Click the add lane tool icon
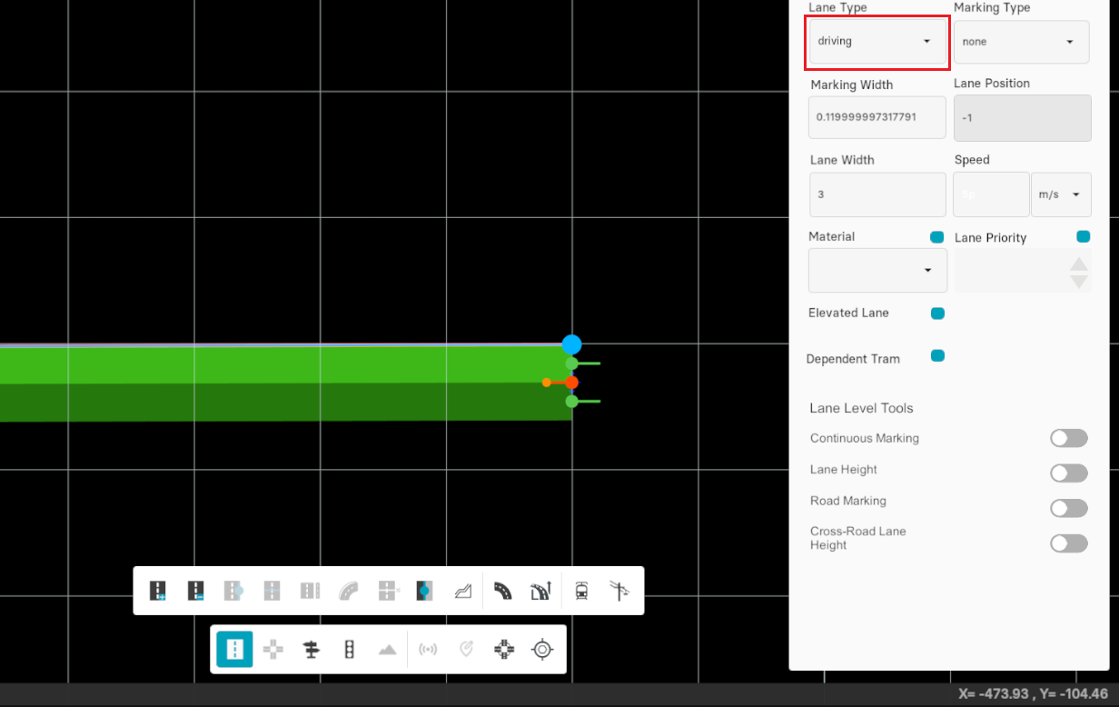Image resolution: width=1119 pixels, height=707 pixels. pos(157,591)
